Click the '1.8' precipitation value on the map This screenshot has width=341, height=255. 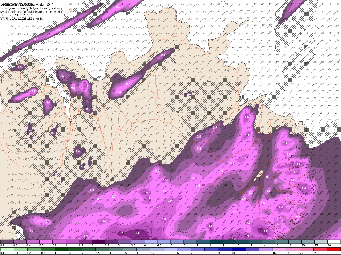pyautogui.click(x=266, y=231)
